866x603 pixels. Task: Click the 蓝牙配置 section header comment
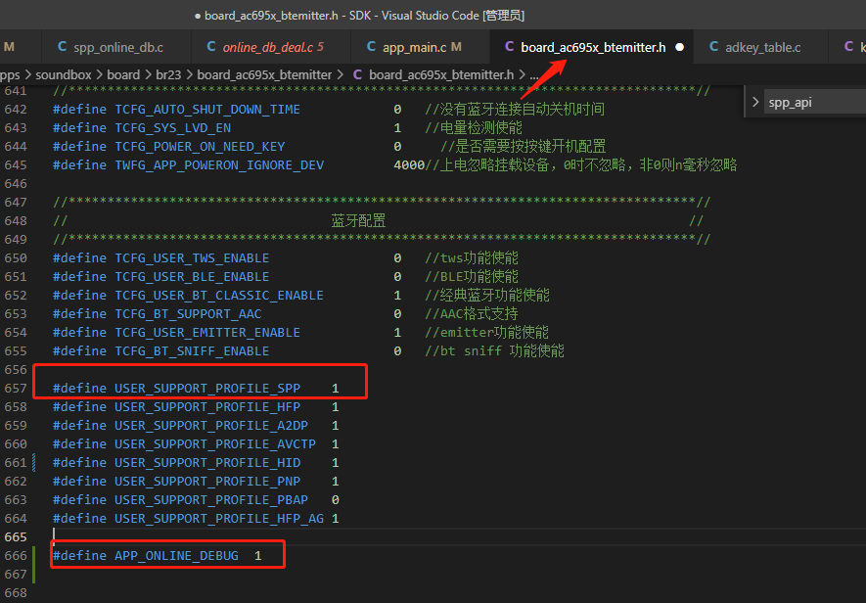coord(358,221)
